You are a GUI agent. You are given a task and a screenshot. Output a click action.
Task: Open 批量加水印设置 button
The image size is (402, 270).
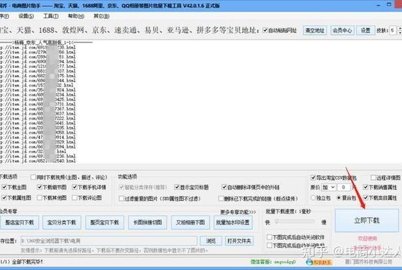(x=233, y=222)
